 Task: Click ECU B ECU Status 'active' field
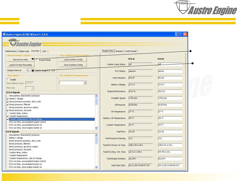(170, 71)
